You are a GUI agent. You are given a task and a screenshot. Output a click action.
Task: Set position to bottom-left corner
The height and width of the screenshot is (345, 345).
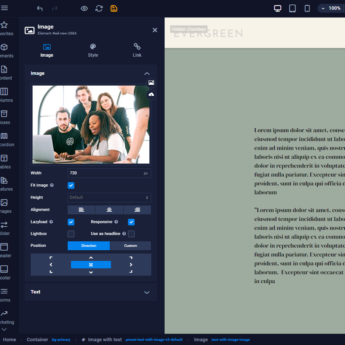click(x=51, y=272)
